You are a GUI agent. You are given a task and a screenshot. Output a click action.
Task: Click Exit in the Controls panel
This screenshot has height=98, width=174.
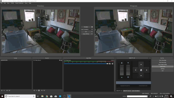tap(163, 71)
